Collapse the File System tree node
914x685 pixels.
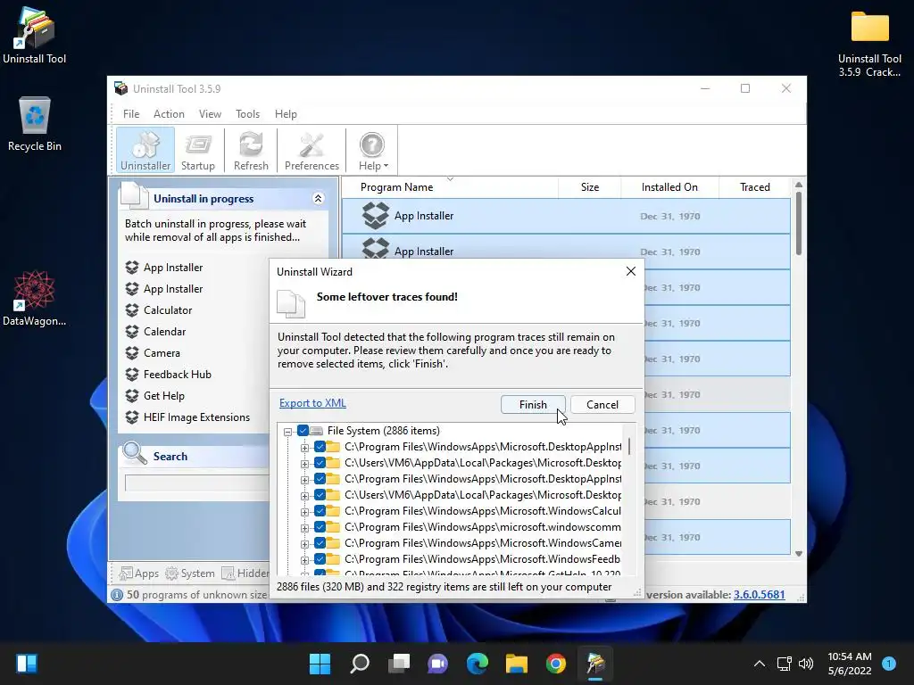tap(287, 432)
